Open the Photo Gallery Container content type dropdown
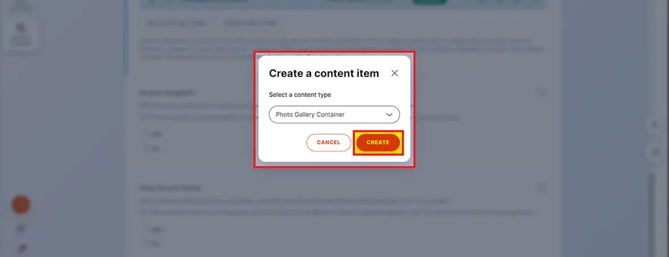This screenshot has height=257, width=669. coord(334,115)
